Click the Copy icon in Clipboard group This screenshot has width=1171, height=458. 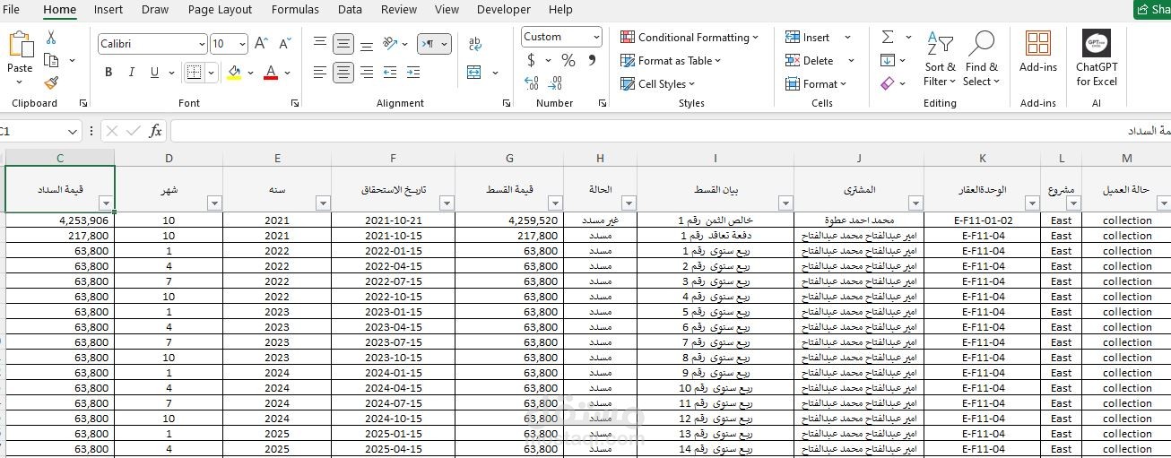(x=51, y=60)
